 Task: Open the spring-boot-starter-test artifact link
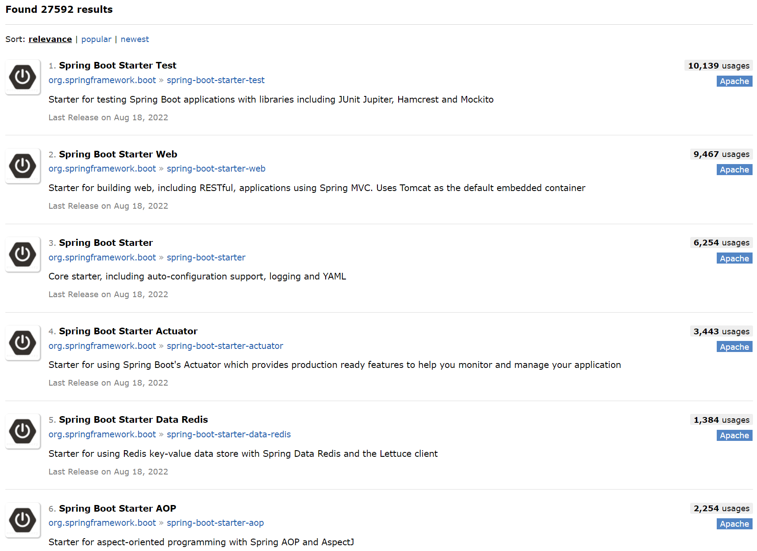point(215,80)
